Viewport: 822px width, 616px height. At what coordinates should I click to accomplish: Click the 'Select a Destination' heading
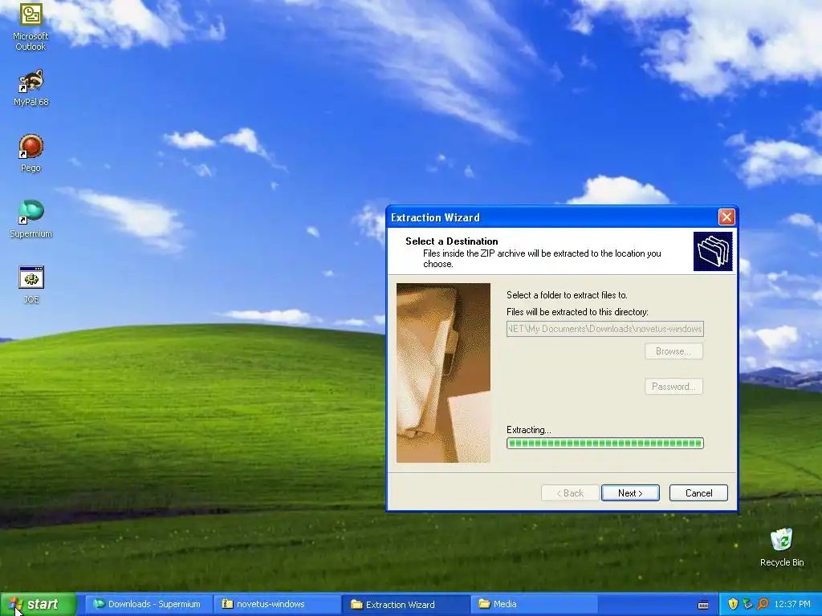click(x=451, y=241)
